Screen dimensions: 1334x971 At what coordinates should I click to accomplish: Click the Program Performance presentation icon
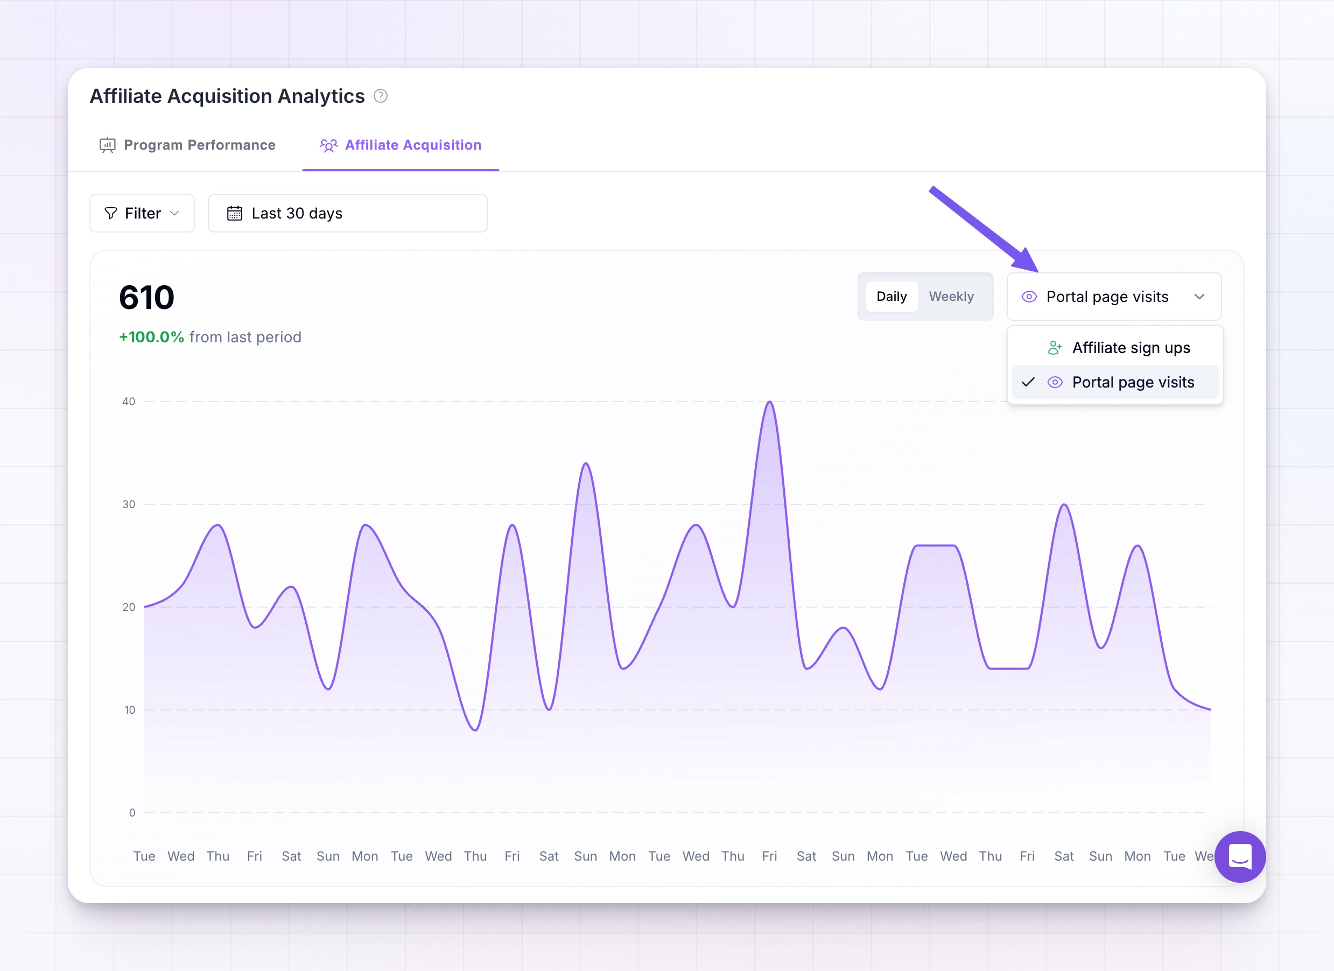tap(107, 145)
